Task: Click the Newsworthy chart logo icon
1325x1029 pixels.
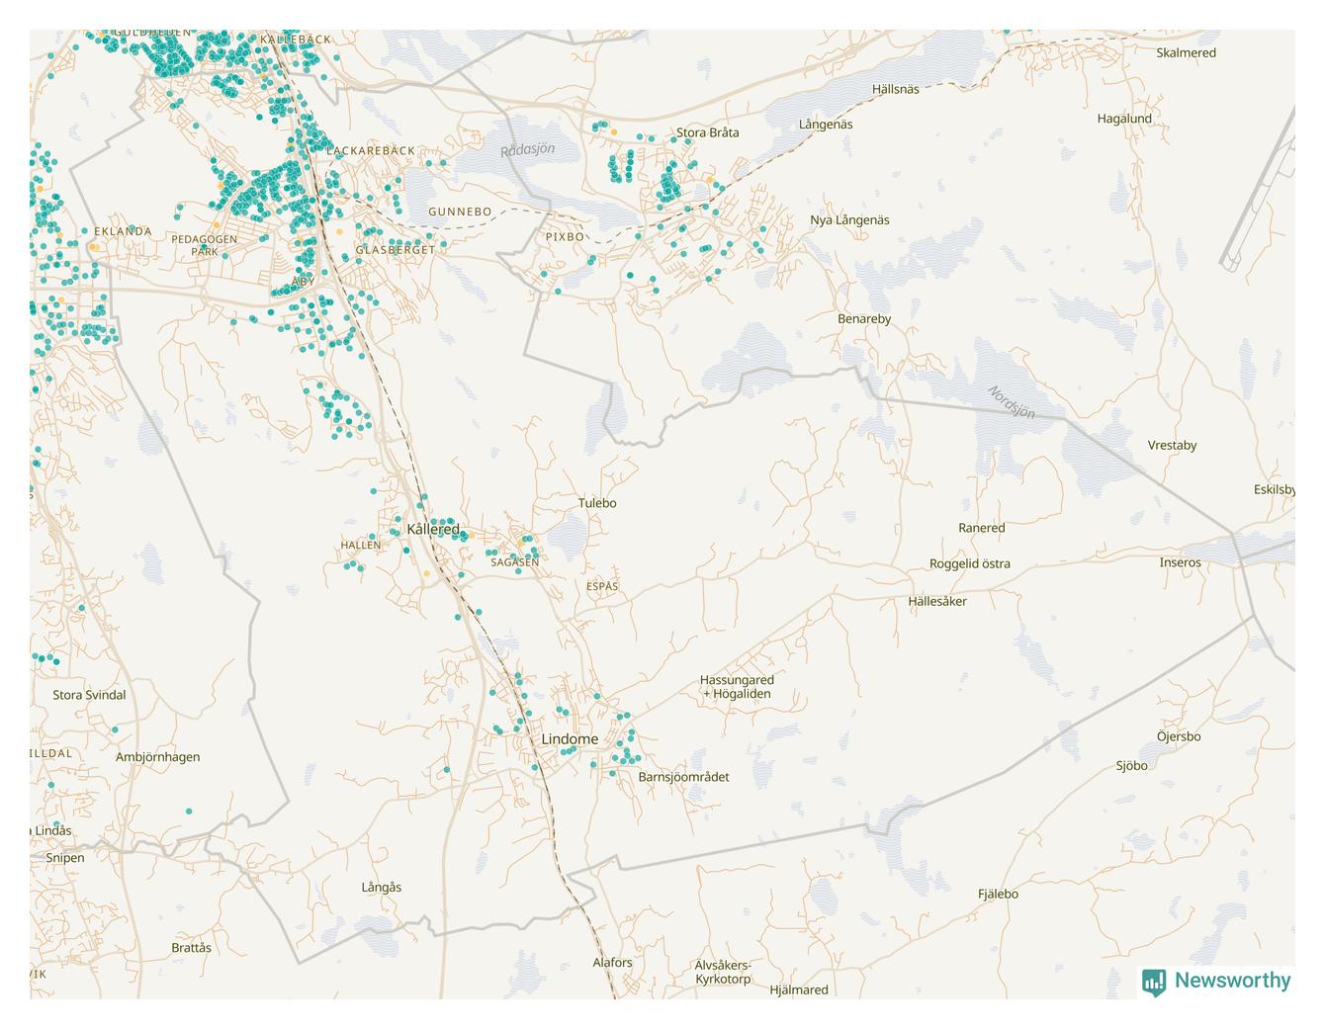Action: (x=1154, y=982)
